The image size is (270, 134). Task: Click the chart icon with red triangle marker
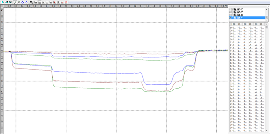54,2
